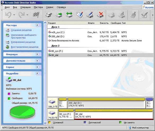Click the Undo arrow icon
This screenshot has height=131, width=155.
tap(8, 15)
